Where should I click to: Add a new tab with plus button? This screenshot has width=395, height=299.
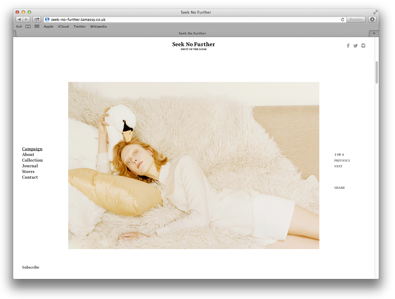tap(374, 33)
